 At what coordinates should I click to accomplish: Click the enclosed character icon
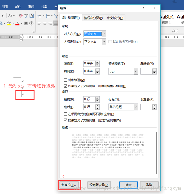tap(31, 23)
